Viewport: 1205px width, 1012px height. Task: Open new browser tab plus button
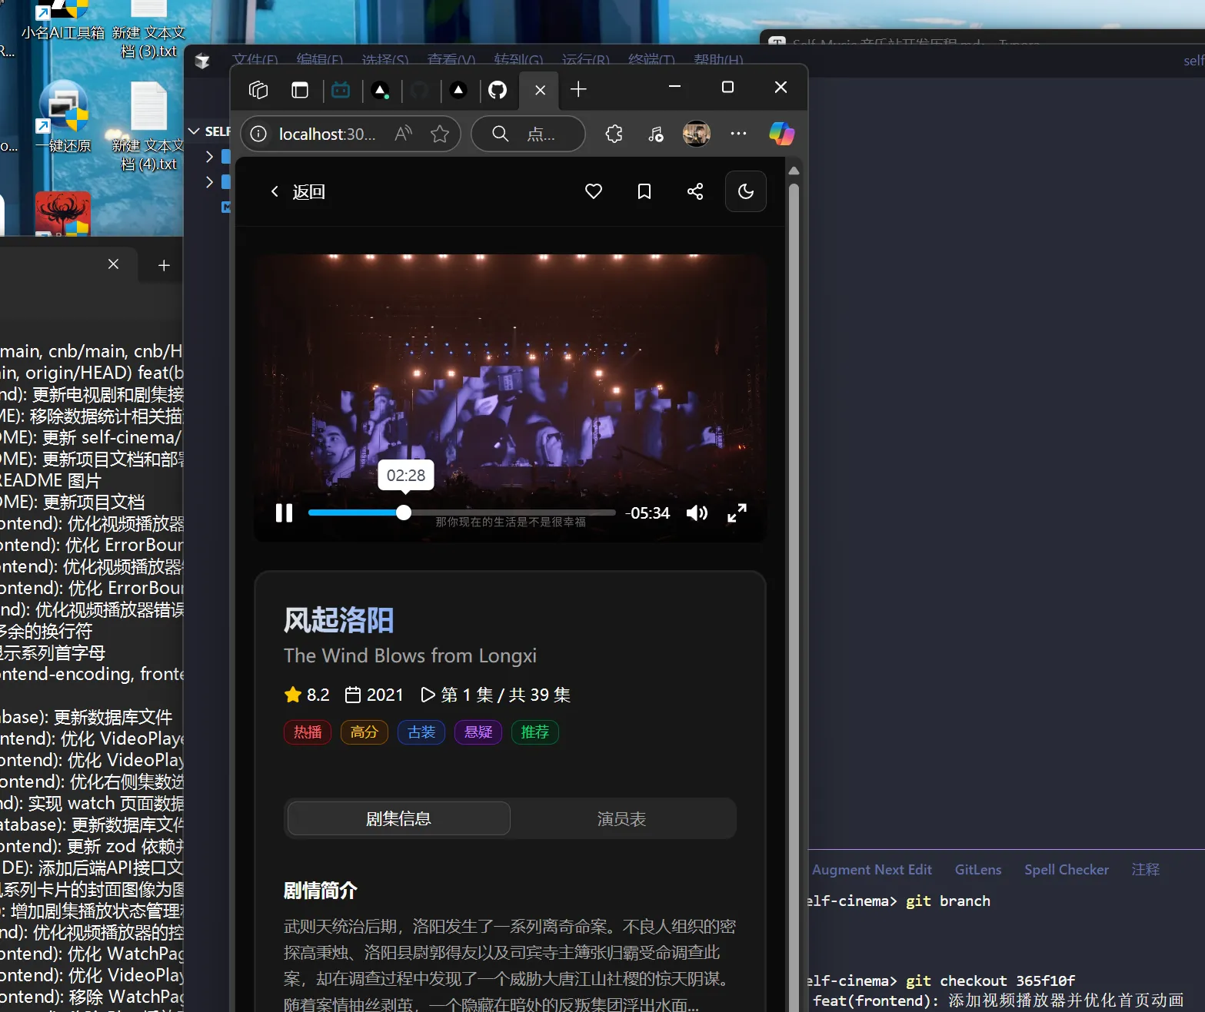[x=578, y=90]
